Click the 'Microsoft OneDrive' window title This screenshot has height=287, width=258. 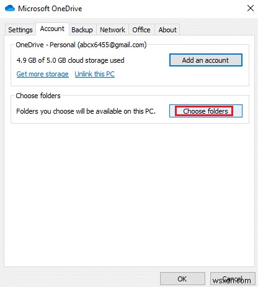(x=50, y=9)
